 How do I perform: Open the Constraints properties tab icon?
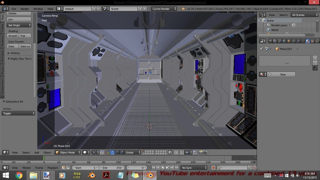click(x=293, y=41)
